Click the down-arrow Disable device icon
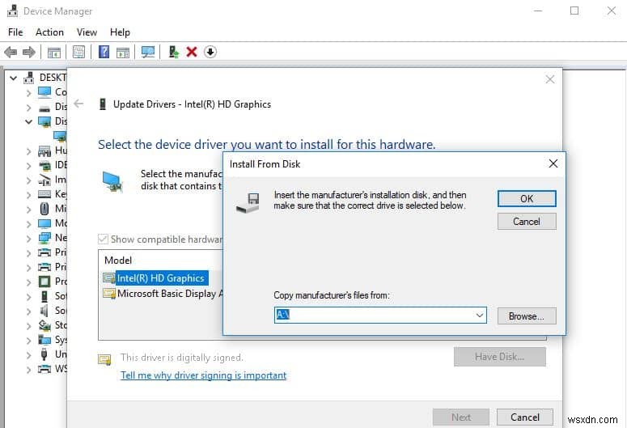Screen dimensions: 627x428 pos(210,52)
